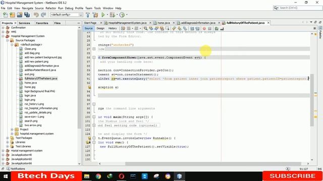Open the Notifications status bar icon

point(8,169)
